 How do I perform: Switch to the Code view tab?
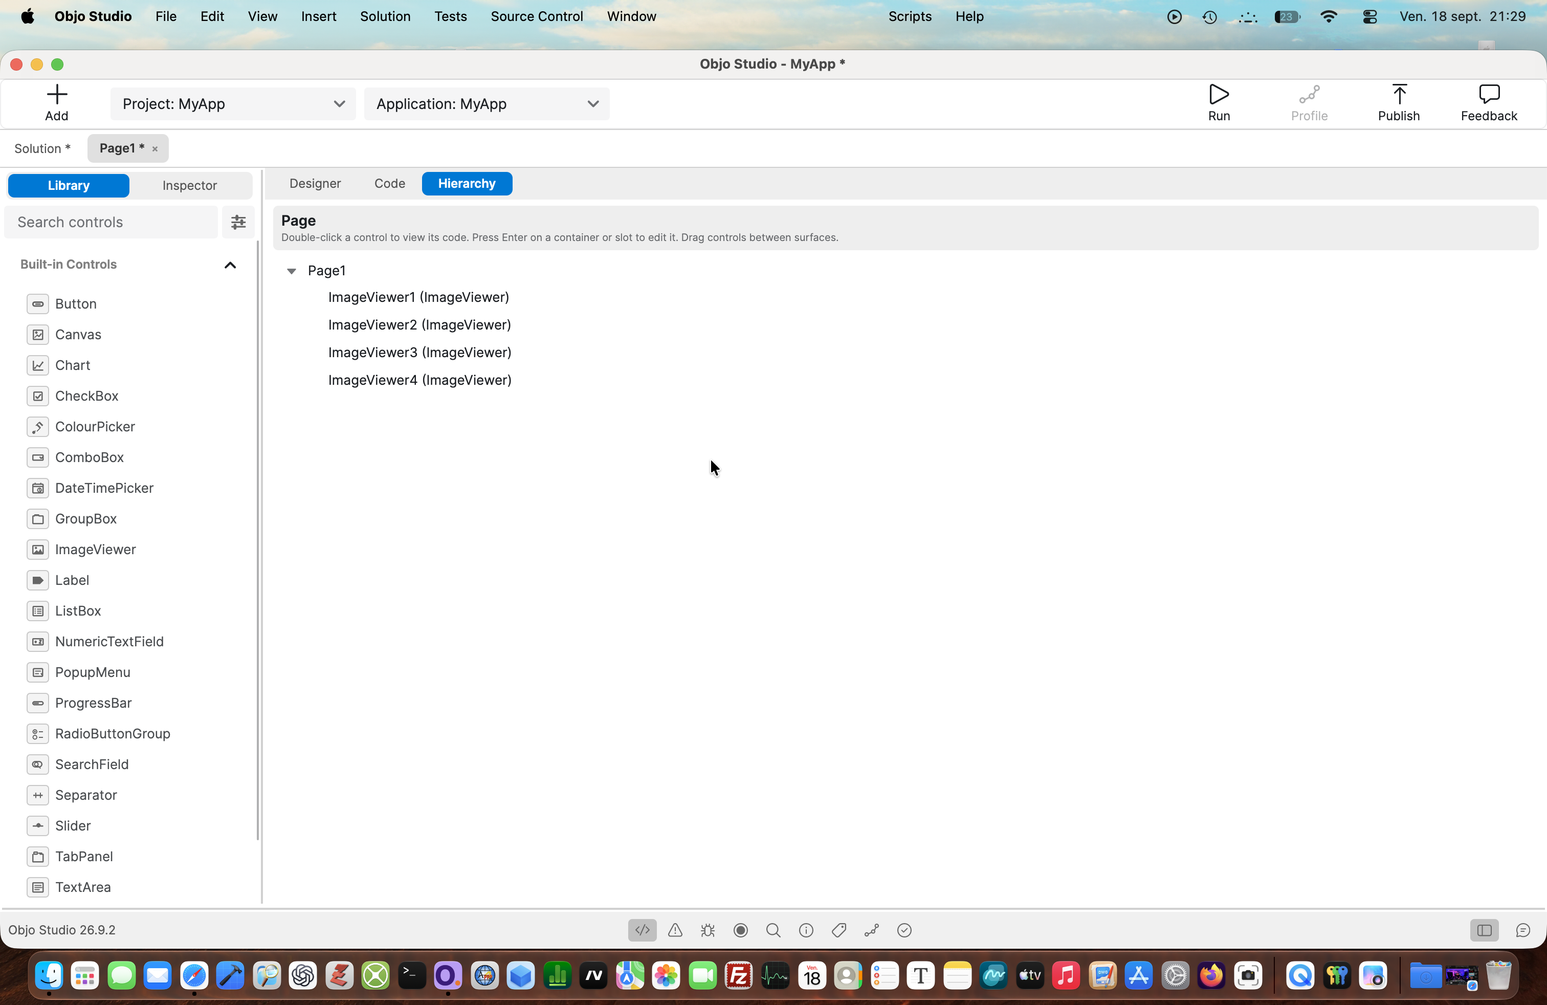[x=390, y=183]
